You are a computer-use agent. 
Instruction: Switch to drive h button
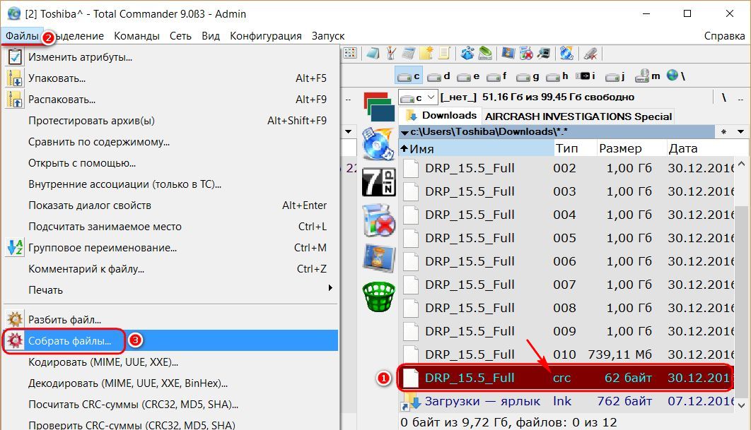click(x=557, y=76)
